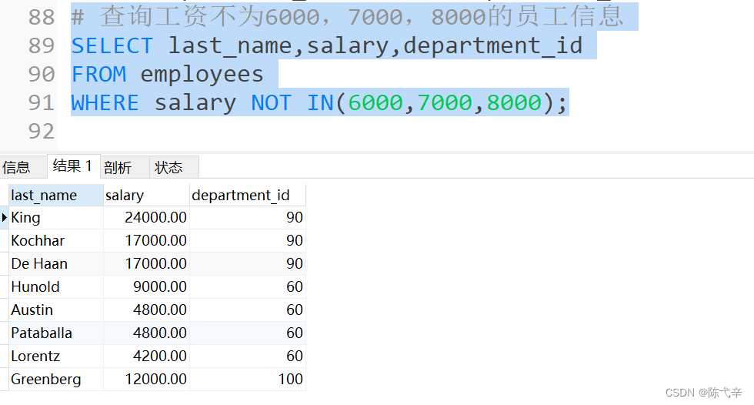
Task: Click the value 8000 in IN list
Action: [514, 103]
